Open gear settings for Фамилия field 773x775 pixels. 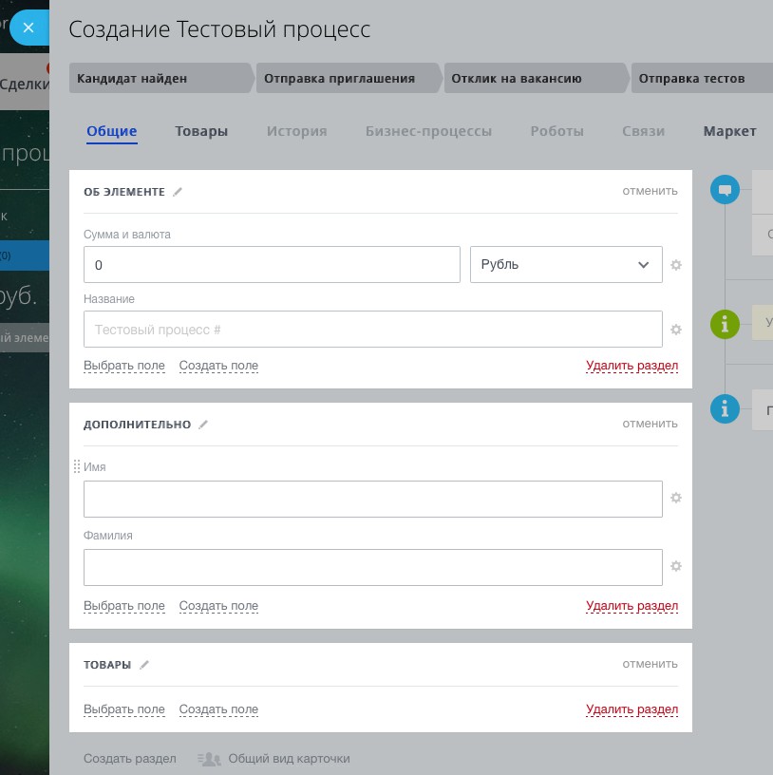coord(676,566)
